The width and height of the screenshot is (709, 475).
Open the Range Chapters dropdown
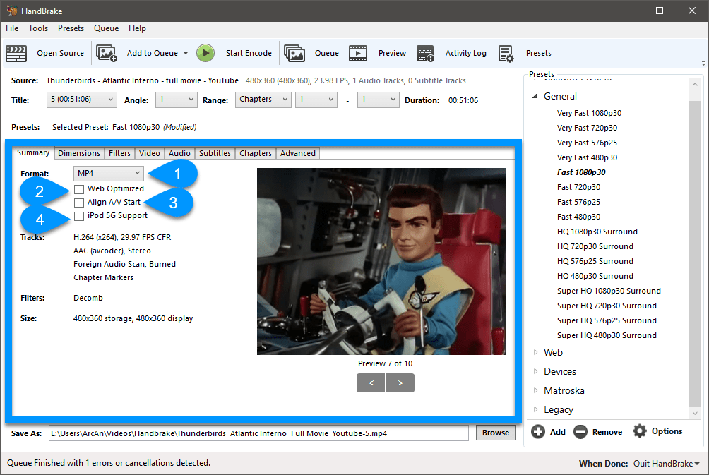(x=263, y=100)
